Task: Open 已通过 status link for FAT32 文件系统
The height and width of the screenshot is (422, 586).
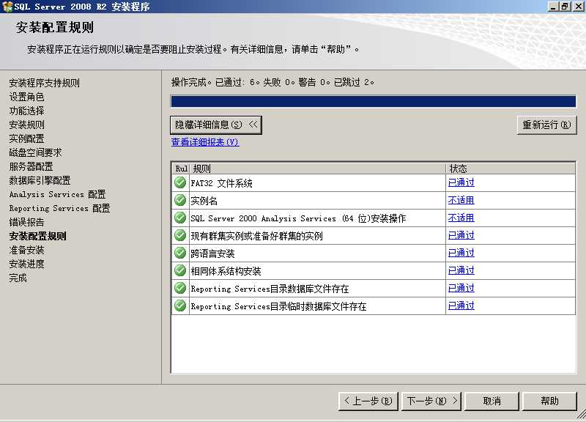Action: 461,182
